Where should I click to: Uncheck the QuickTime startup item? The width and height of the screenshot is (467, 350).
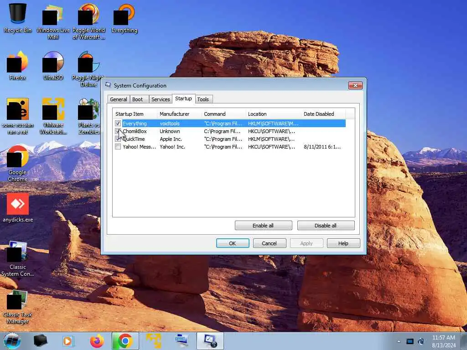click(118, 139)
